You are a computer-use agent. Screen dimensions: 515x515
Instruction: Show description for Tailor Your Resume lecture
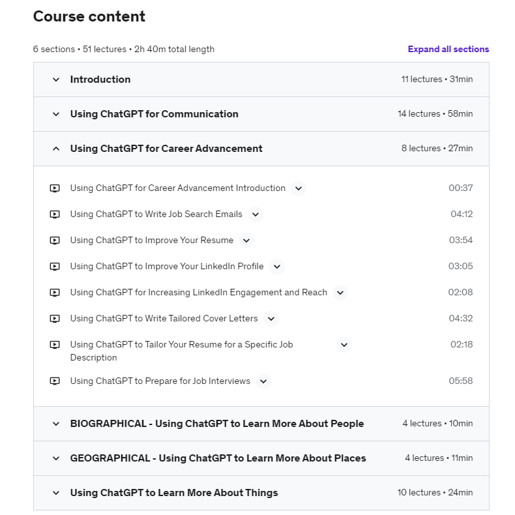[x=344, y=345]
